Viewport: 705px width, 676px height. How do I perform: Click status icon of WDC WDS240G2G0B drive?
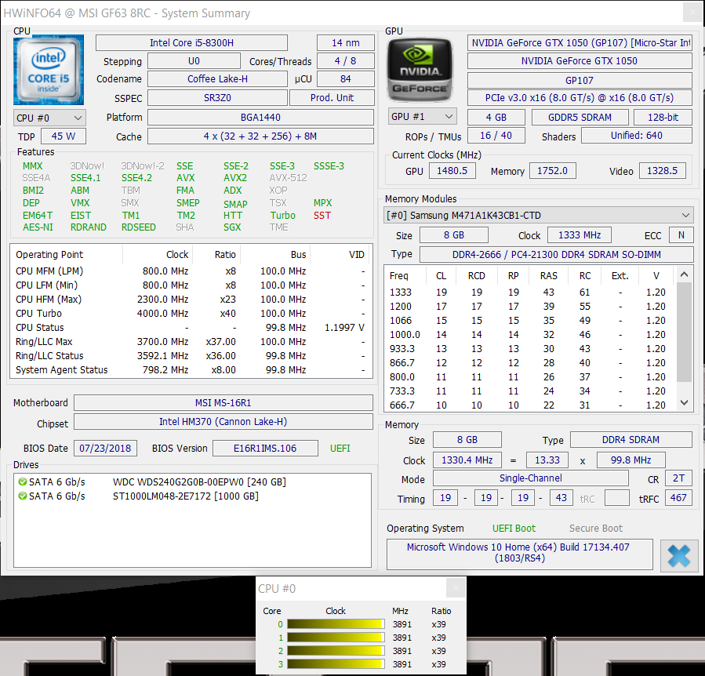22,482
